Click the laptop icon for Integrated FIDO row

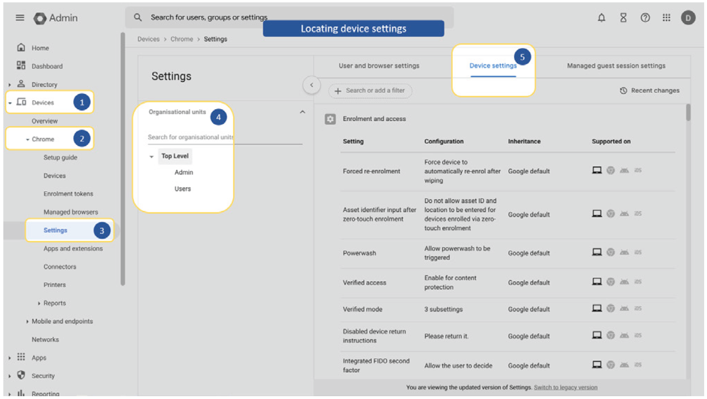[597, 364]
